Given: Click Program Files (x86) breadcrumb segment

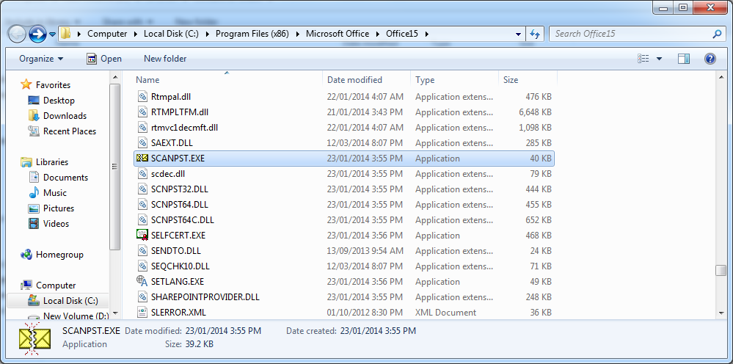Looking at the screenshot, I should click(252, 34).
